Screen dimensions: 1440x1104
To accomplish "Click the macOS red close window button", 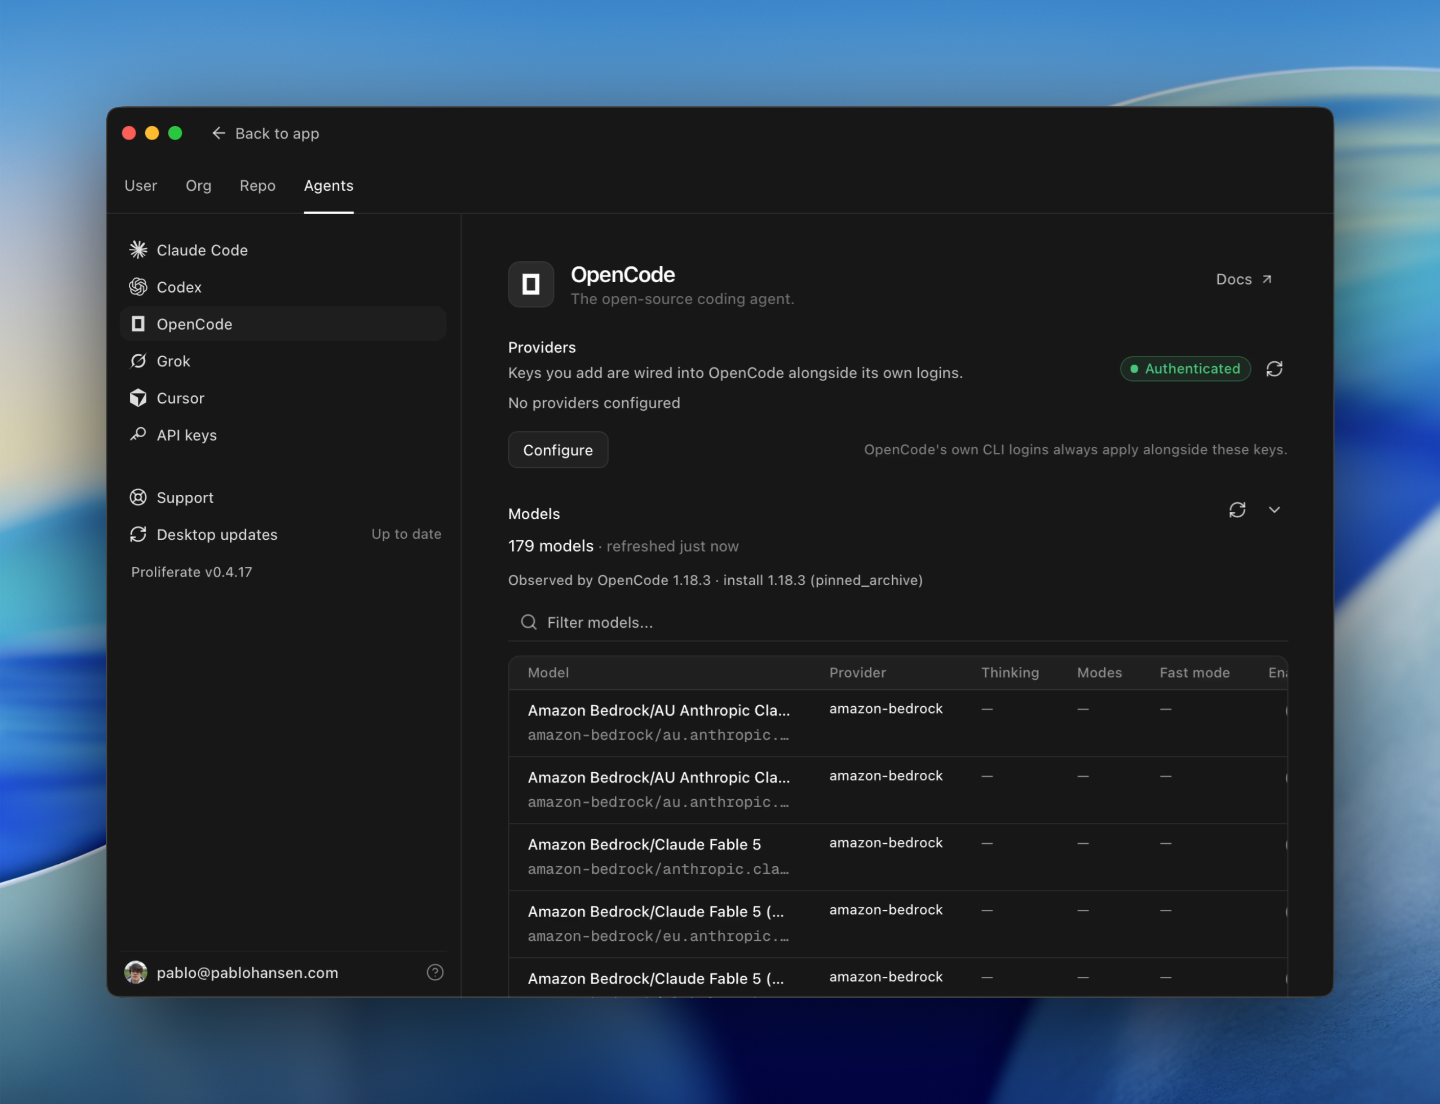I will 129,133.
